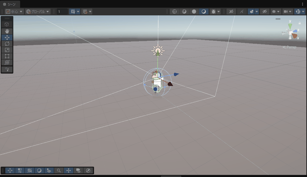Toggle Persp projection label

[289, 47]
